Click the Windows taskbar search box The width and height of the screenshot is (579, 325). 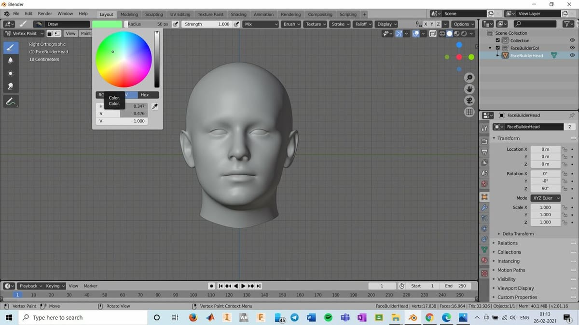(x=83, y=318)
